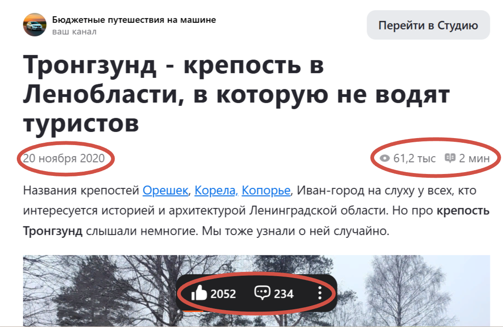Click the ваш канал label
Viewport: 503px width, 327px height.
(74, 32)
